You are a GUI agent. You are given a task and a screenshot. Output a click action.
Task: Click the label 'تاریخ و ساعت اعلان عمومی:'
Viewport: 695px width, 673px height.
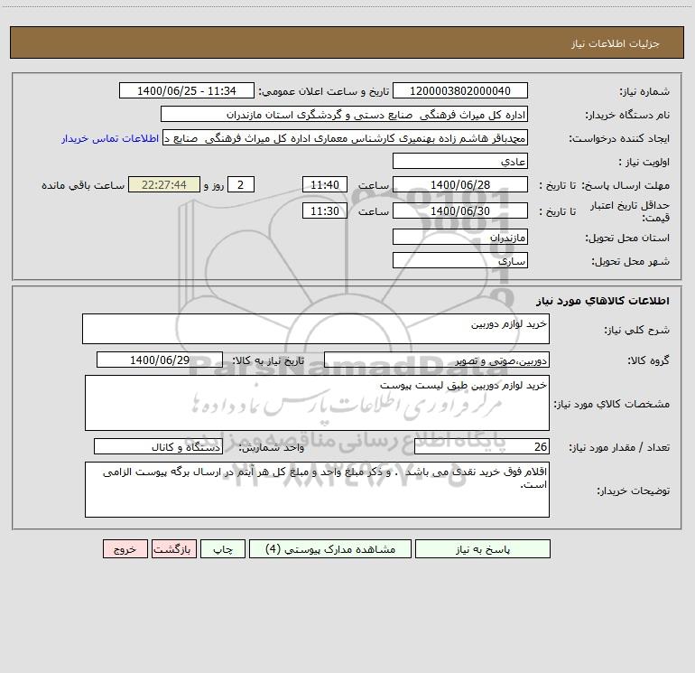click(323, 91)
